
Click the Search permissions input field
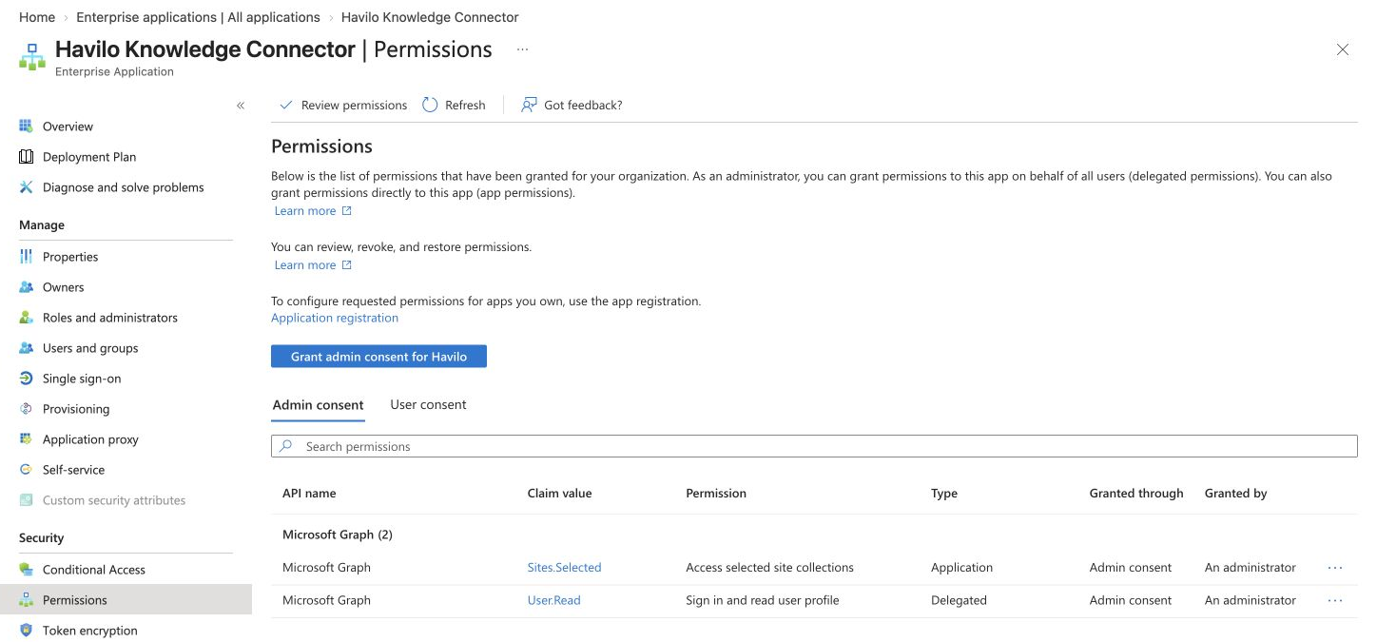(814, 446)
